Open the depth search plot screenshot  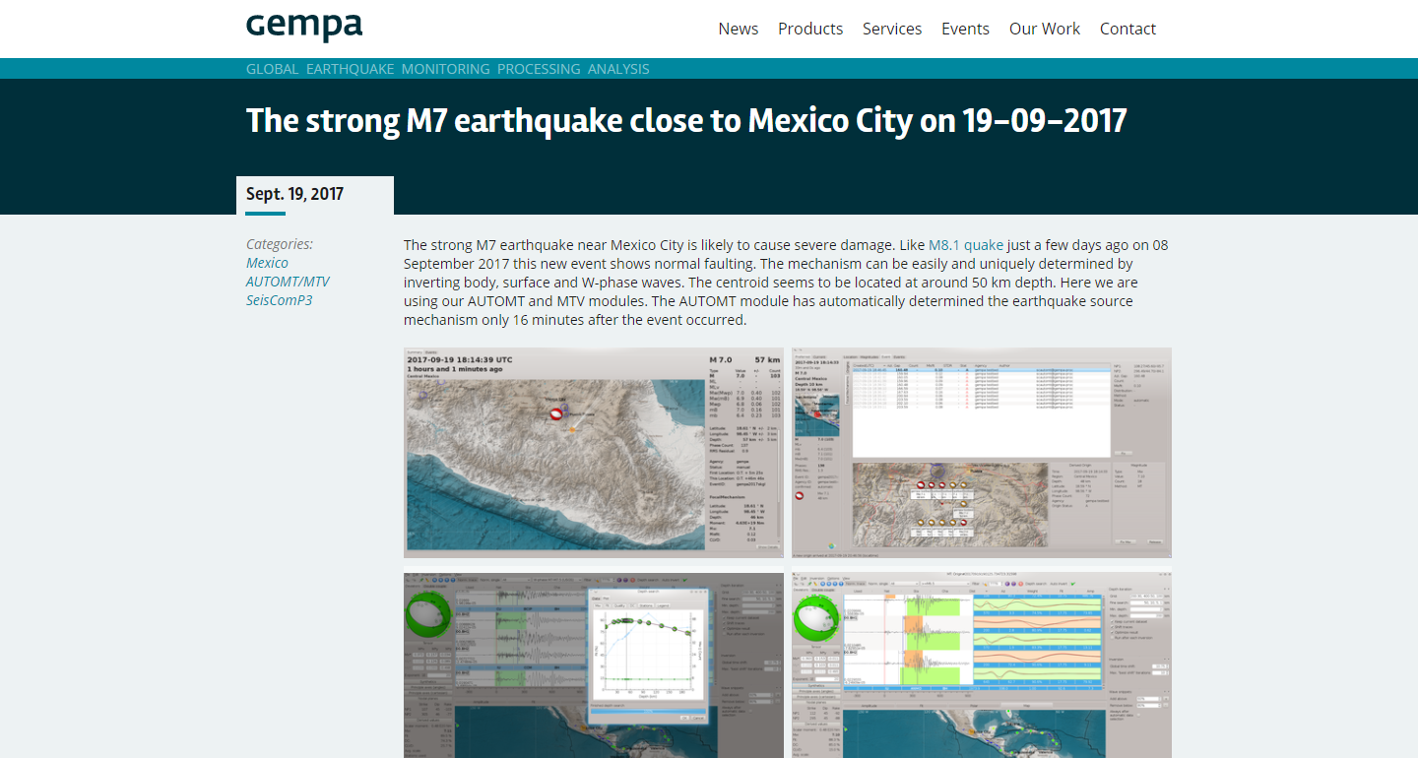tap(594, 665)
